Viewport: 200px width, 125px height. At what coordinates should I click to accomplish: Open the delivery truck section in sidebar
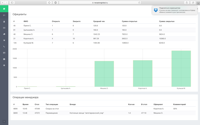click(4, 34)
